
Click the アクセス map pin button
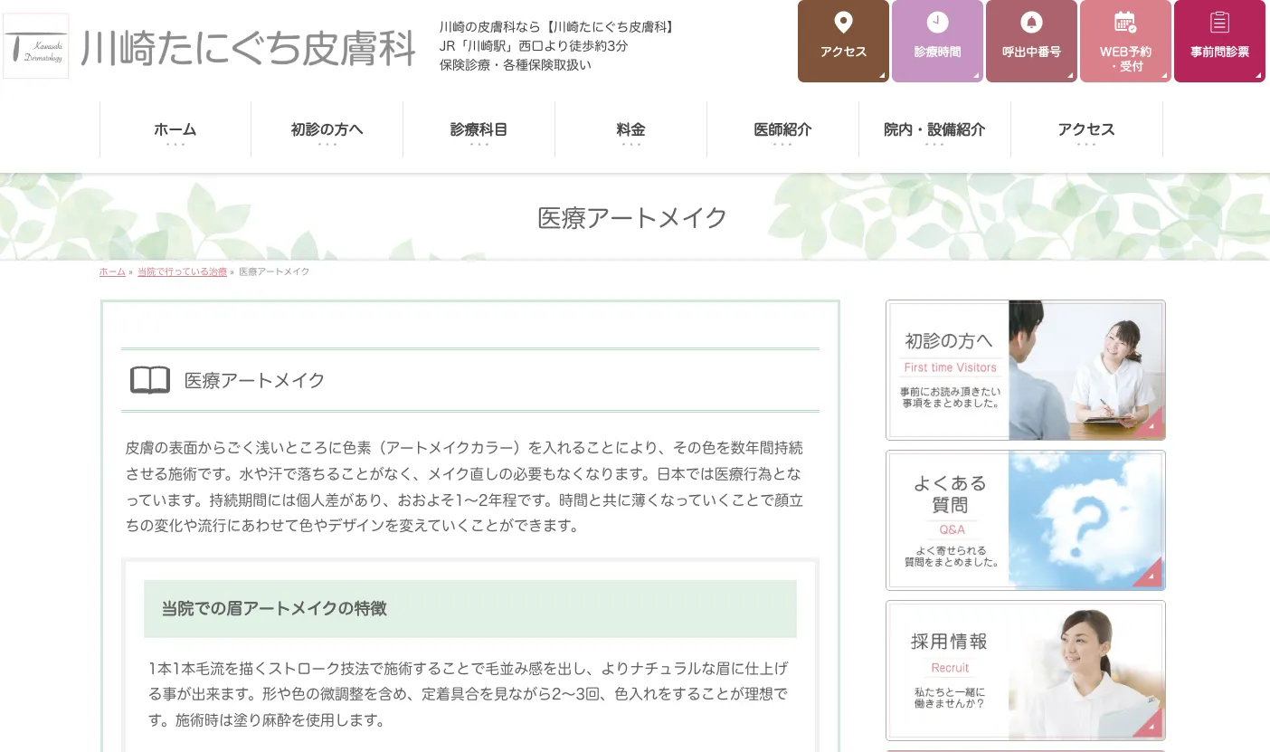coord(843,41)
